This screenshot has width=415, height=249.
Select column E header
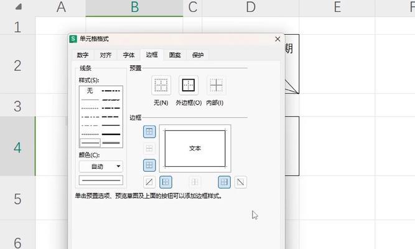pyautogui.click(x=337, y=7)
